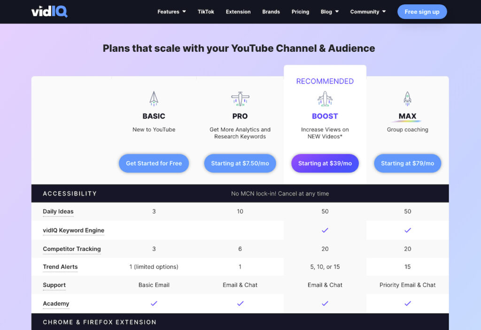The width and height of the screenshot is (481, 330).
Task: Open the Brands nav item
Action: (x=271, y=12)
